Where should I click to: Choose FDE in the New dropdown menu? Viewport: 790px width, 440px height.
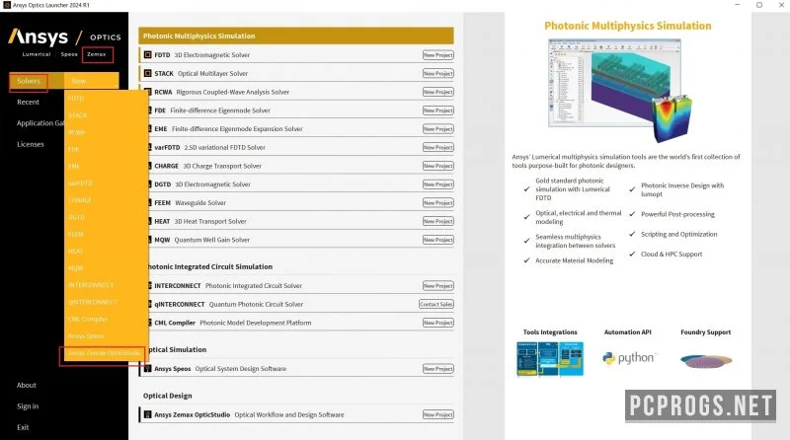pos(73,150)
